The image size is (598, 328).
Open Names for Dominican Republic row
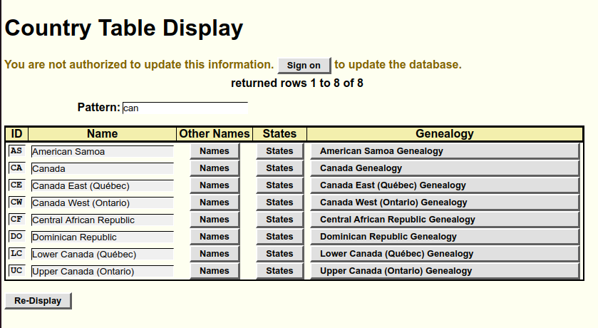[x=215, y=237]
